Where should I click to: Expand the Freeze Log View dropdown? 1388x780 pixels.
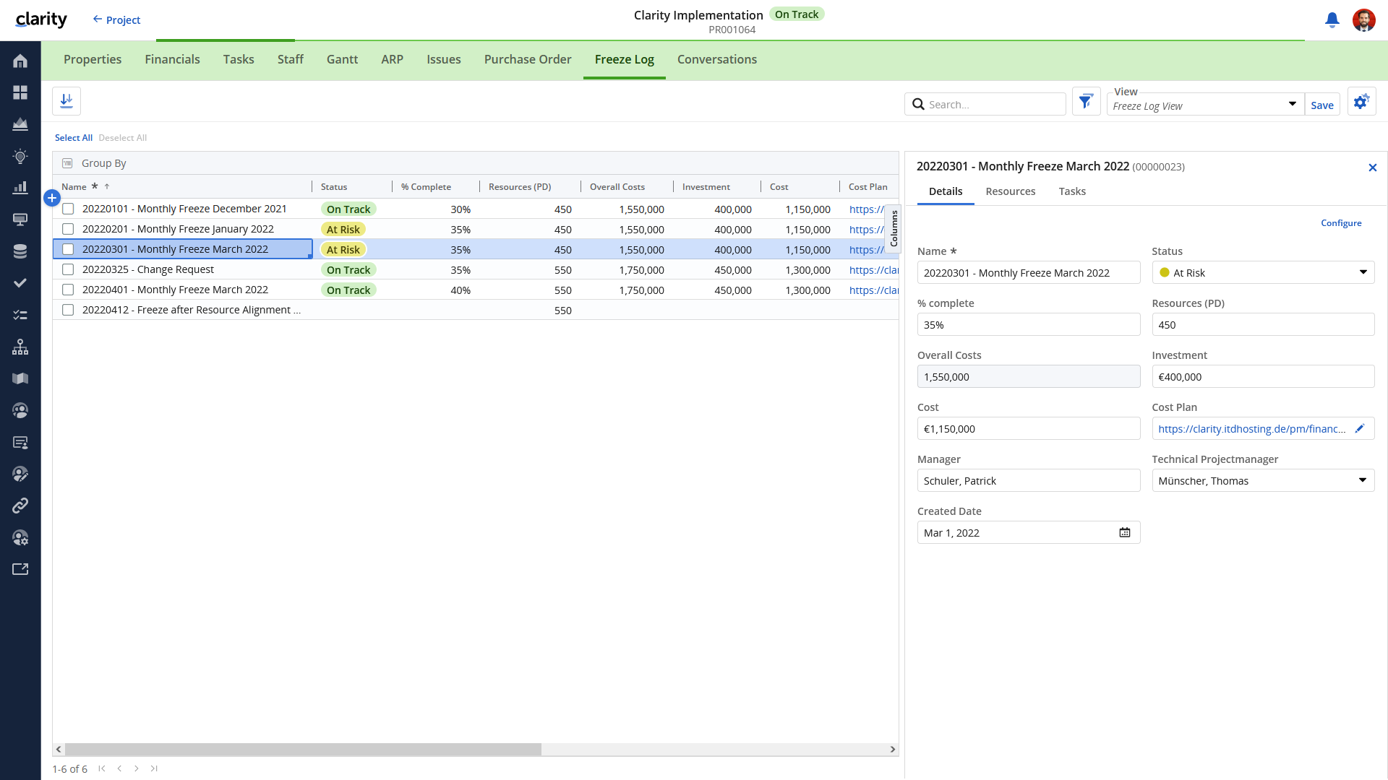tap(1292, 104)
